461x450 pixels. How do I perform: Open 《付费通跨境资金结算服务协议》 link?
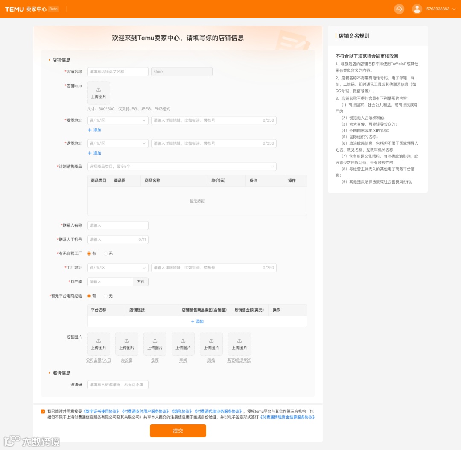[x=288, y=418]
